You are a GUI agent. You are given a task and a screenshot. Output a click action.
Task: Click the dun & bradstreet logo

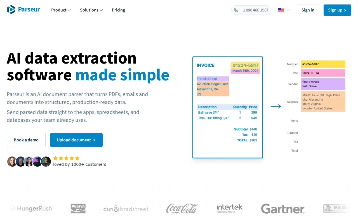pos(126,209)
